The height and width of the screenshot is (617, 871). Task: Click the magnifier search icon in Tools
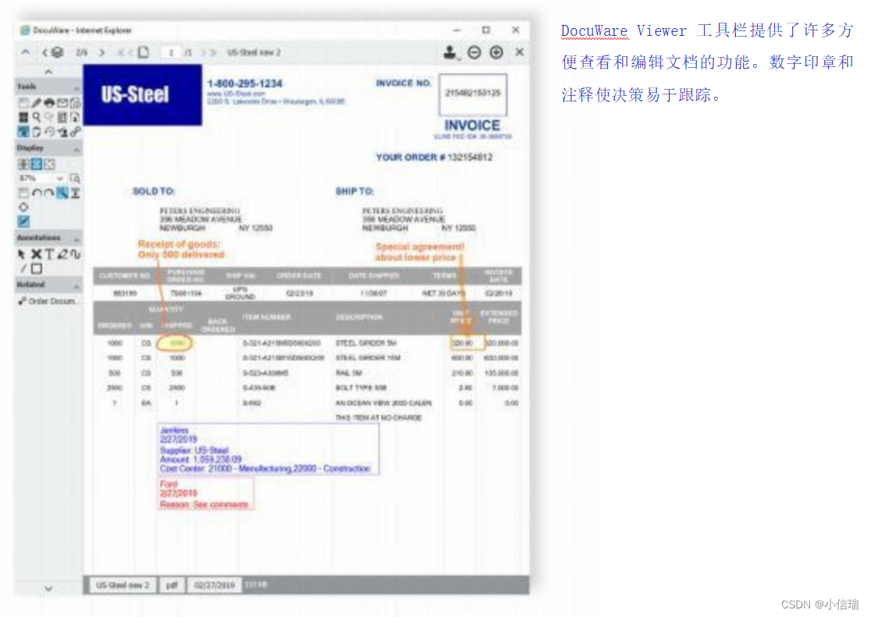click(x=36, y=117)
